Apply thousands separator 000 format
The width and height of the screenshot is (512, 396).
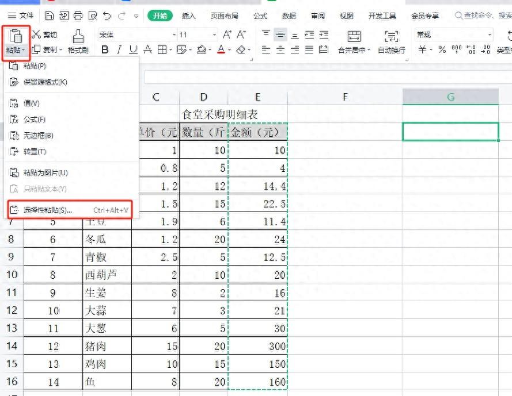click(457, 49)
